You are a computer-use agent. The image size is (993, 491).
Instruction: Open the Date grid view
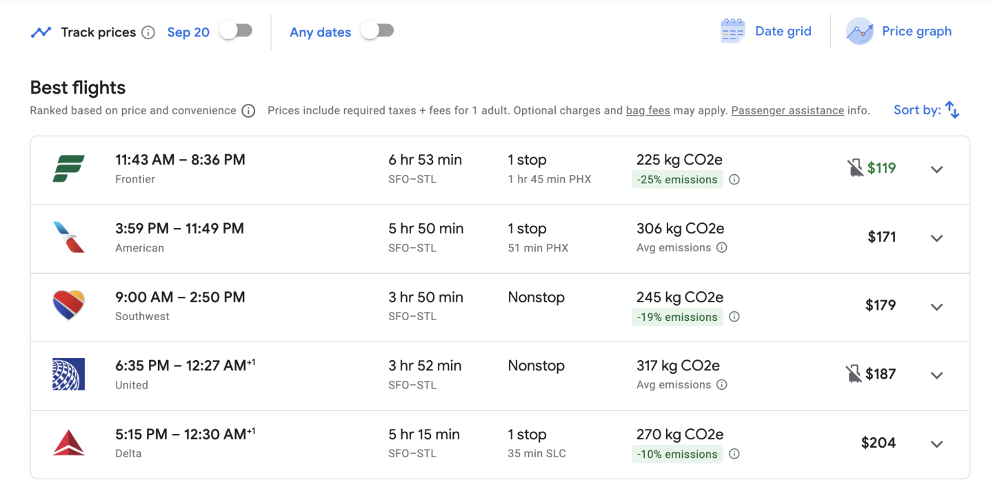766,32
